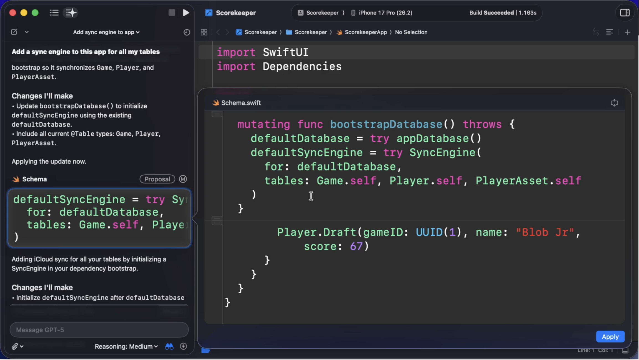Click the Apply button
This screenshot has height=360, width=639.
pyautogui.click(x=610, y=336)
